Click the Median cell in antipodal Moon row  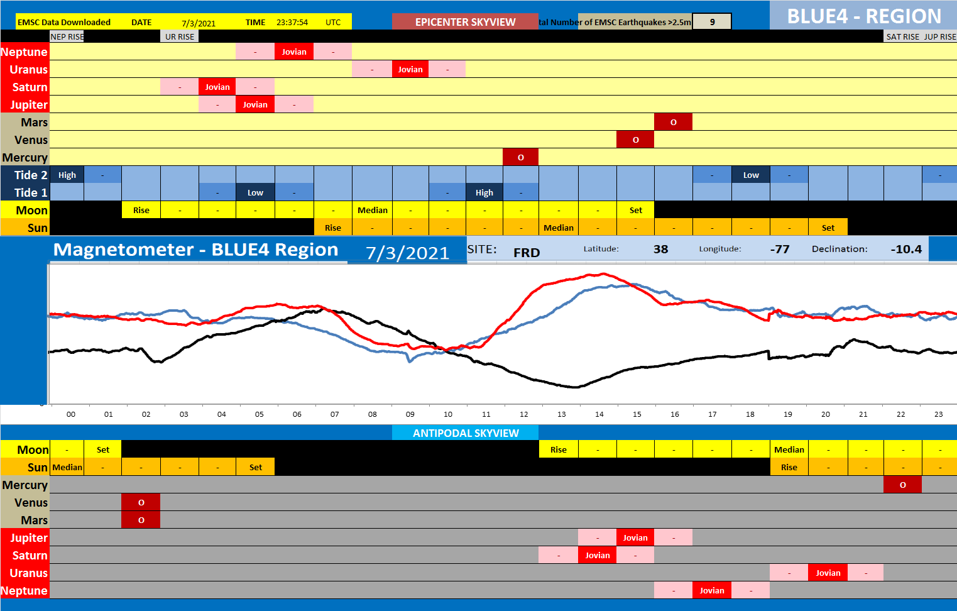pos(789,449)
